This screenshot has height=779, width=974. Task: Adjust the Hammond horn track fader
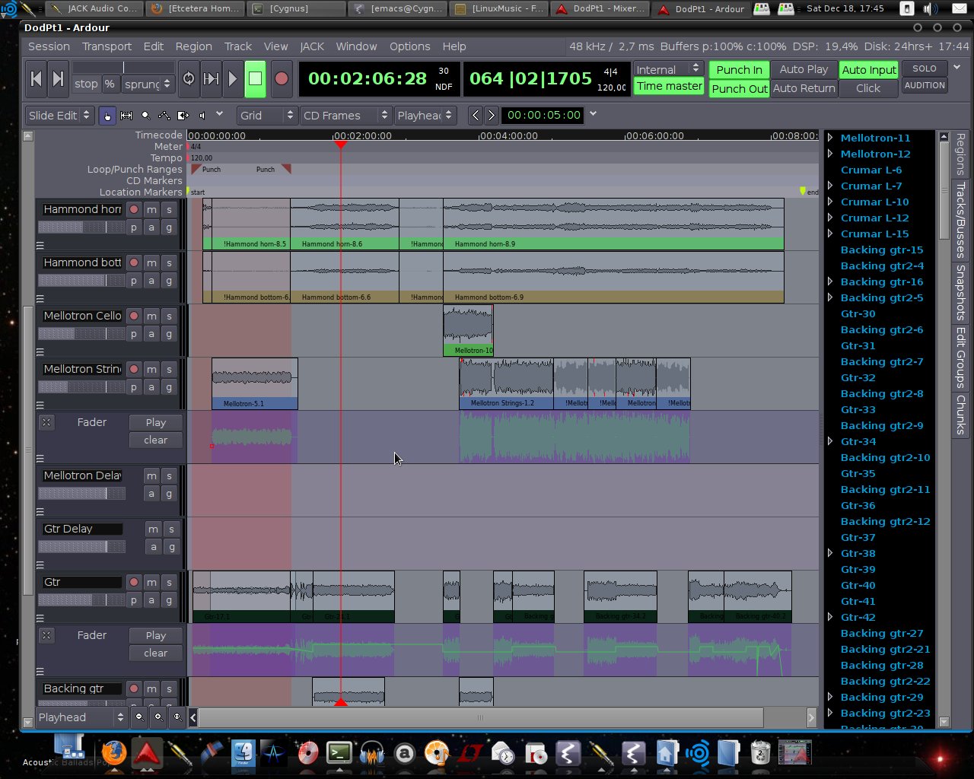click(x=81, y=227)
